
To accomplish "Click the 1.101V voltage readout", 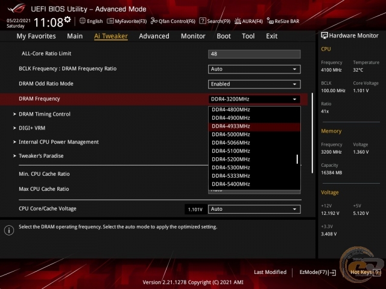I will point(195,210).
